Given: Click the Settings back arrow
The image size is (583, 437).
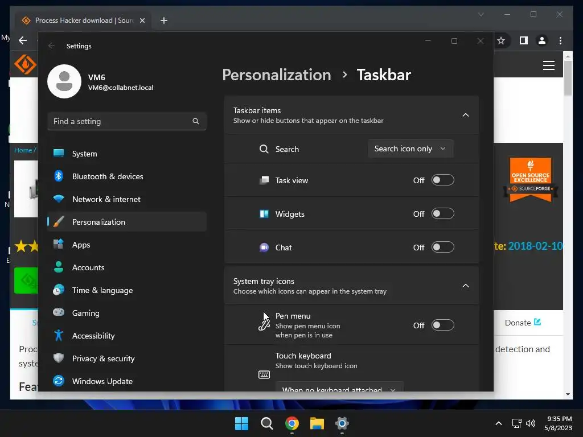Looking at the screenshot, I should (51, 46).
